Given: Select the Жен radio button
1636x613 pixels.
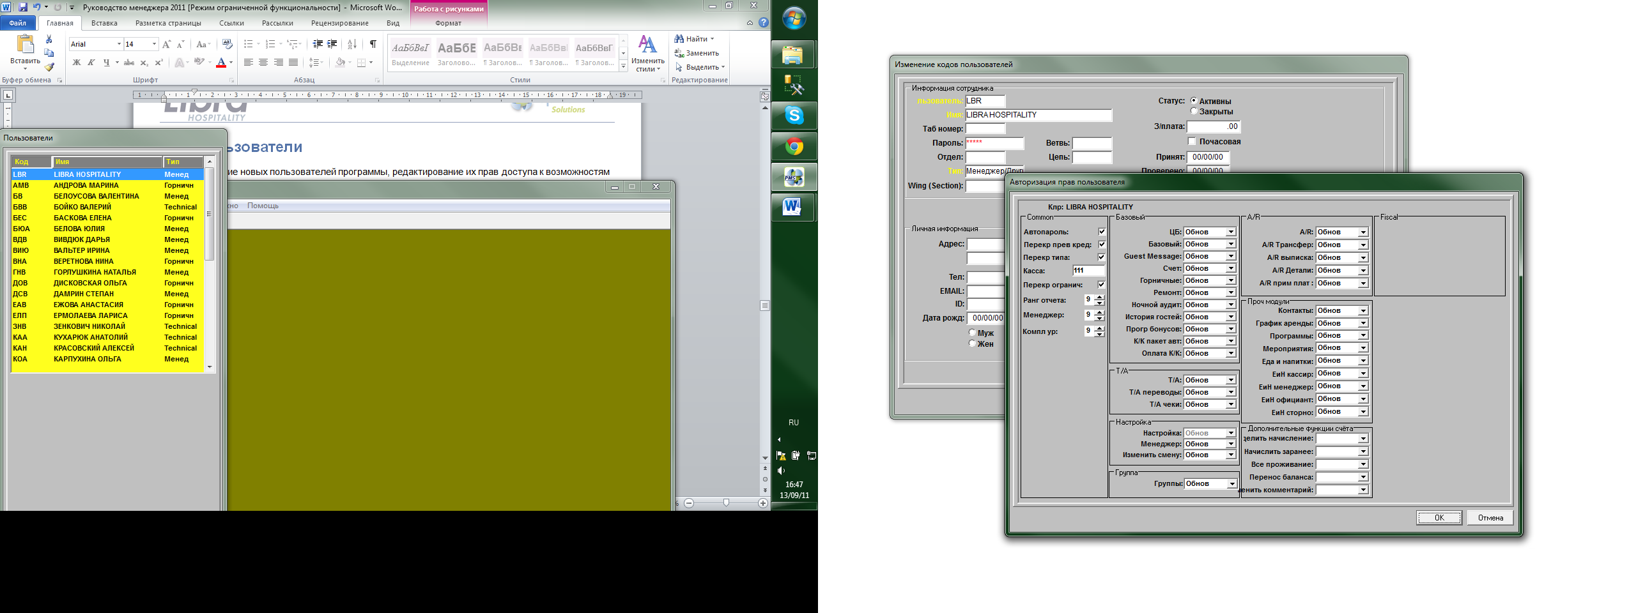Looking at the screenshot, I should 972,344.
